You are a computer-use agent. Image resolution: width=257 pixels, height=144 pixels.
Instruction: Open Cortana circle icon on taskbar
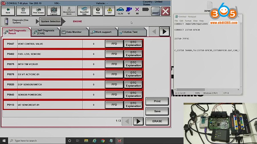(69, 141)
